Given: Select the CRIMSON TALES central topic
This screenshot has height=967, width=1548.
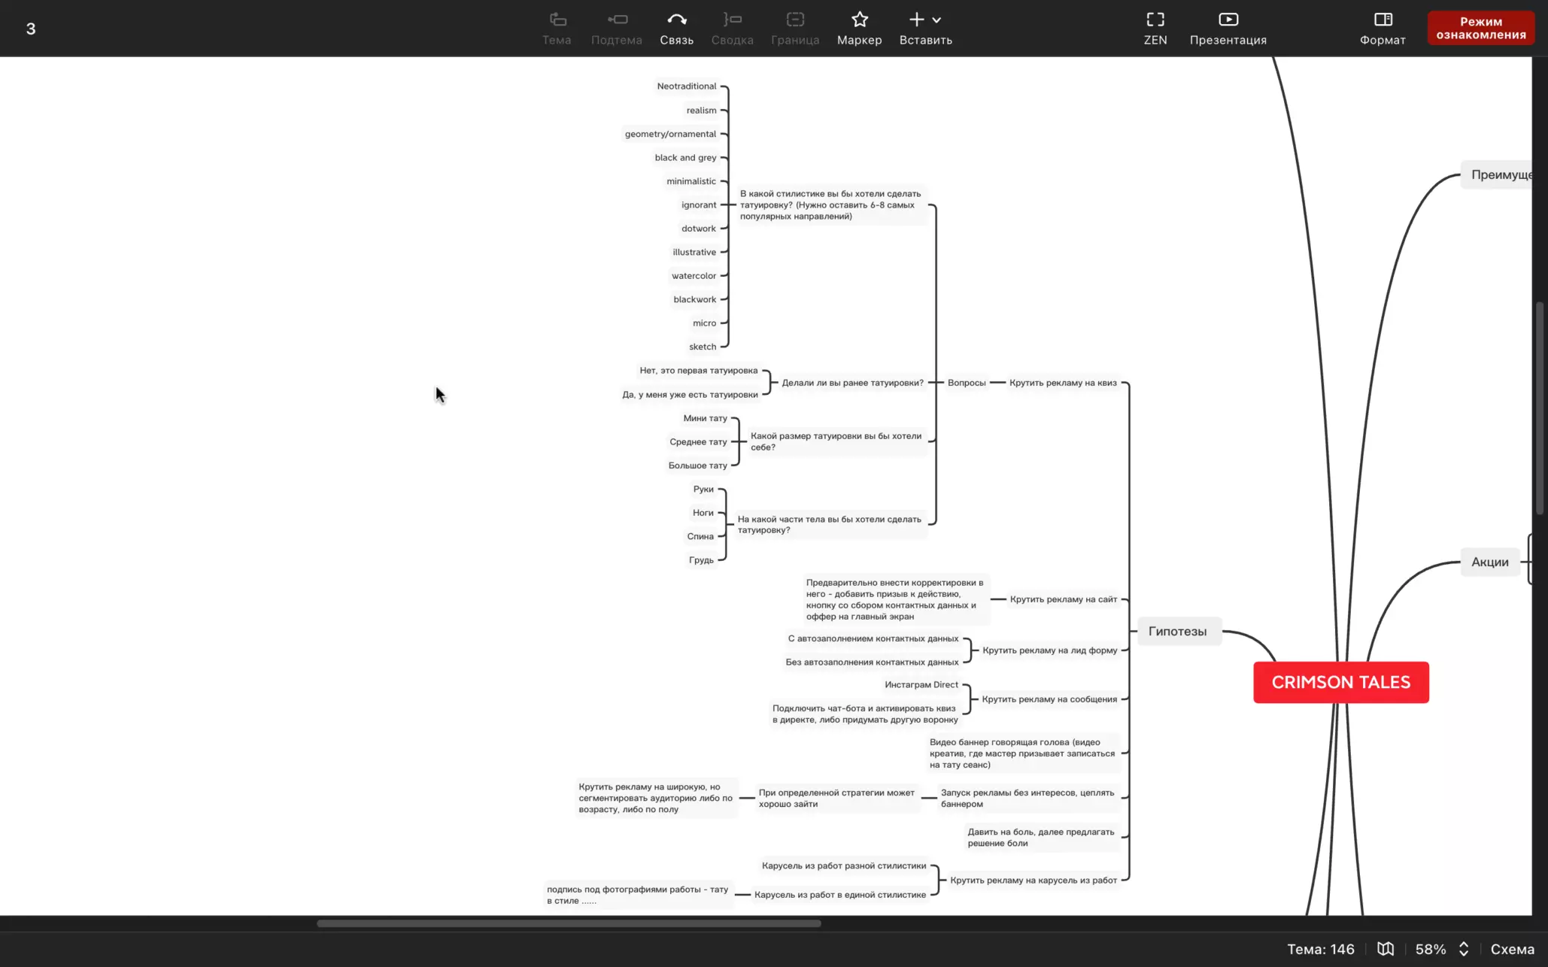Looking at the screenshot, I should pyautogui.click(x=1340, y=682).
